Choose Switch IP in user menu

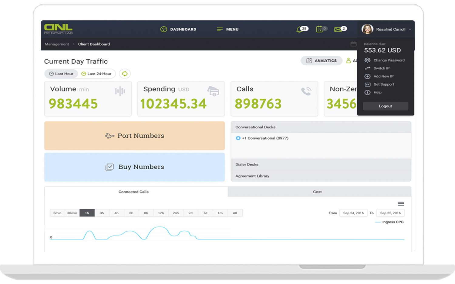point(377,68)
